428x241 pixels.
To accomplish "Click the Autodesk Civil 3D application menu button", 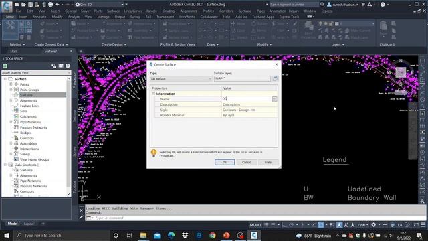I will click(x=7, y=6).
